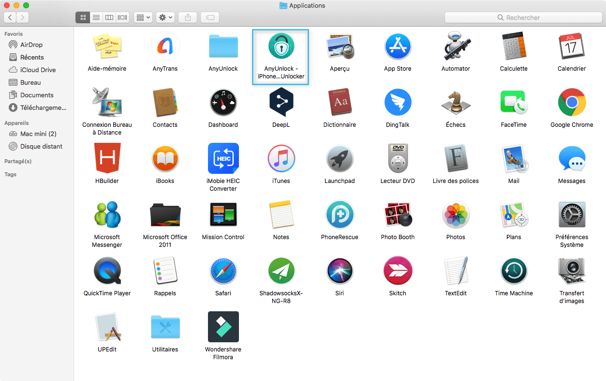This screenshot has height=381, width=606.
Task: Select the Préférences Système app
Action: coord(572,214)
